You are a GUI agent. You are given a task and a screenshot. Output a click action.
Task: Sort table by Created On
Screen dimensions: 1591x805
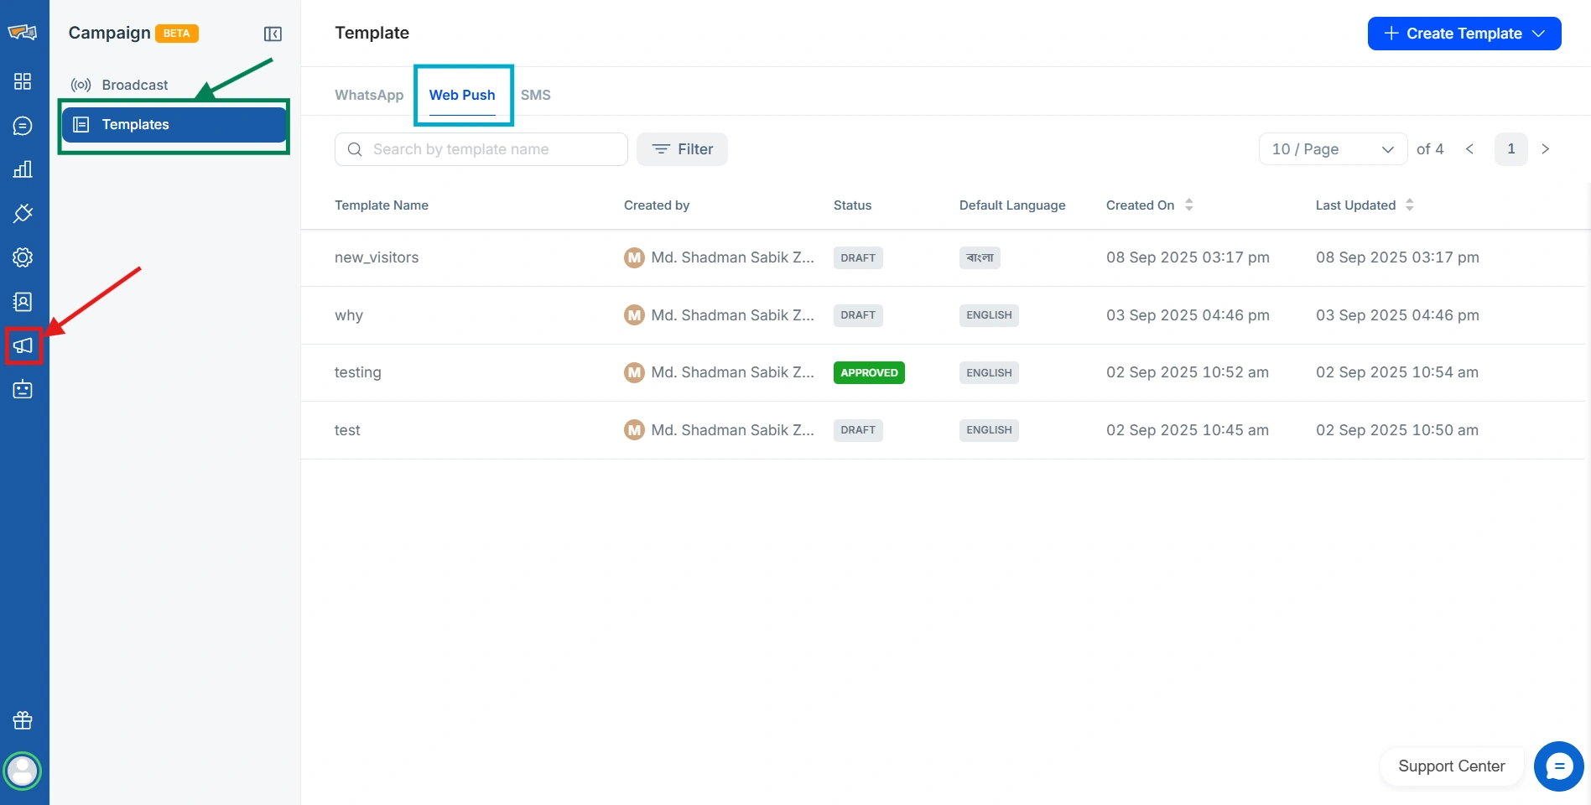pos(1188,205)
